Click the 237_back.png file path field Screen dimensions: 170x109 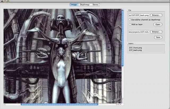coord(139,15)
